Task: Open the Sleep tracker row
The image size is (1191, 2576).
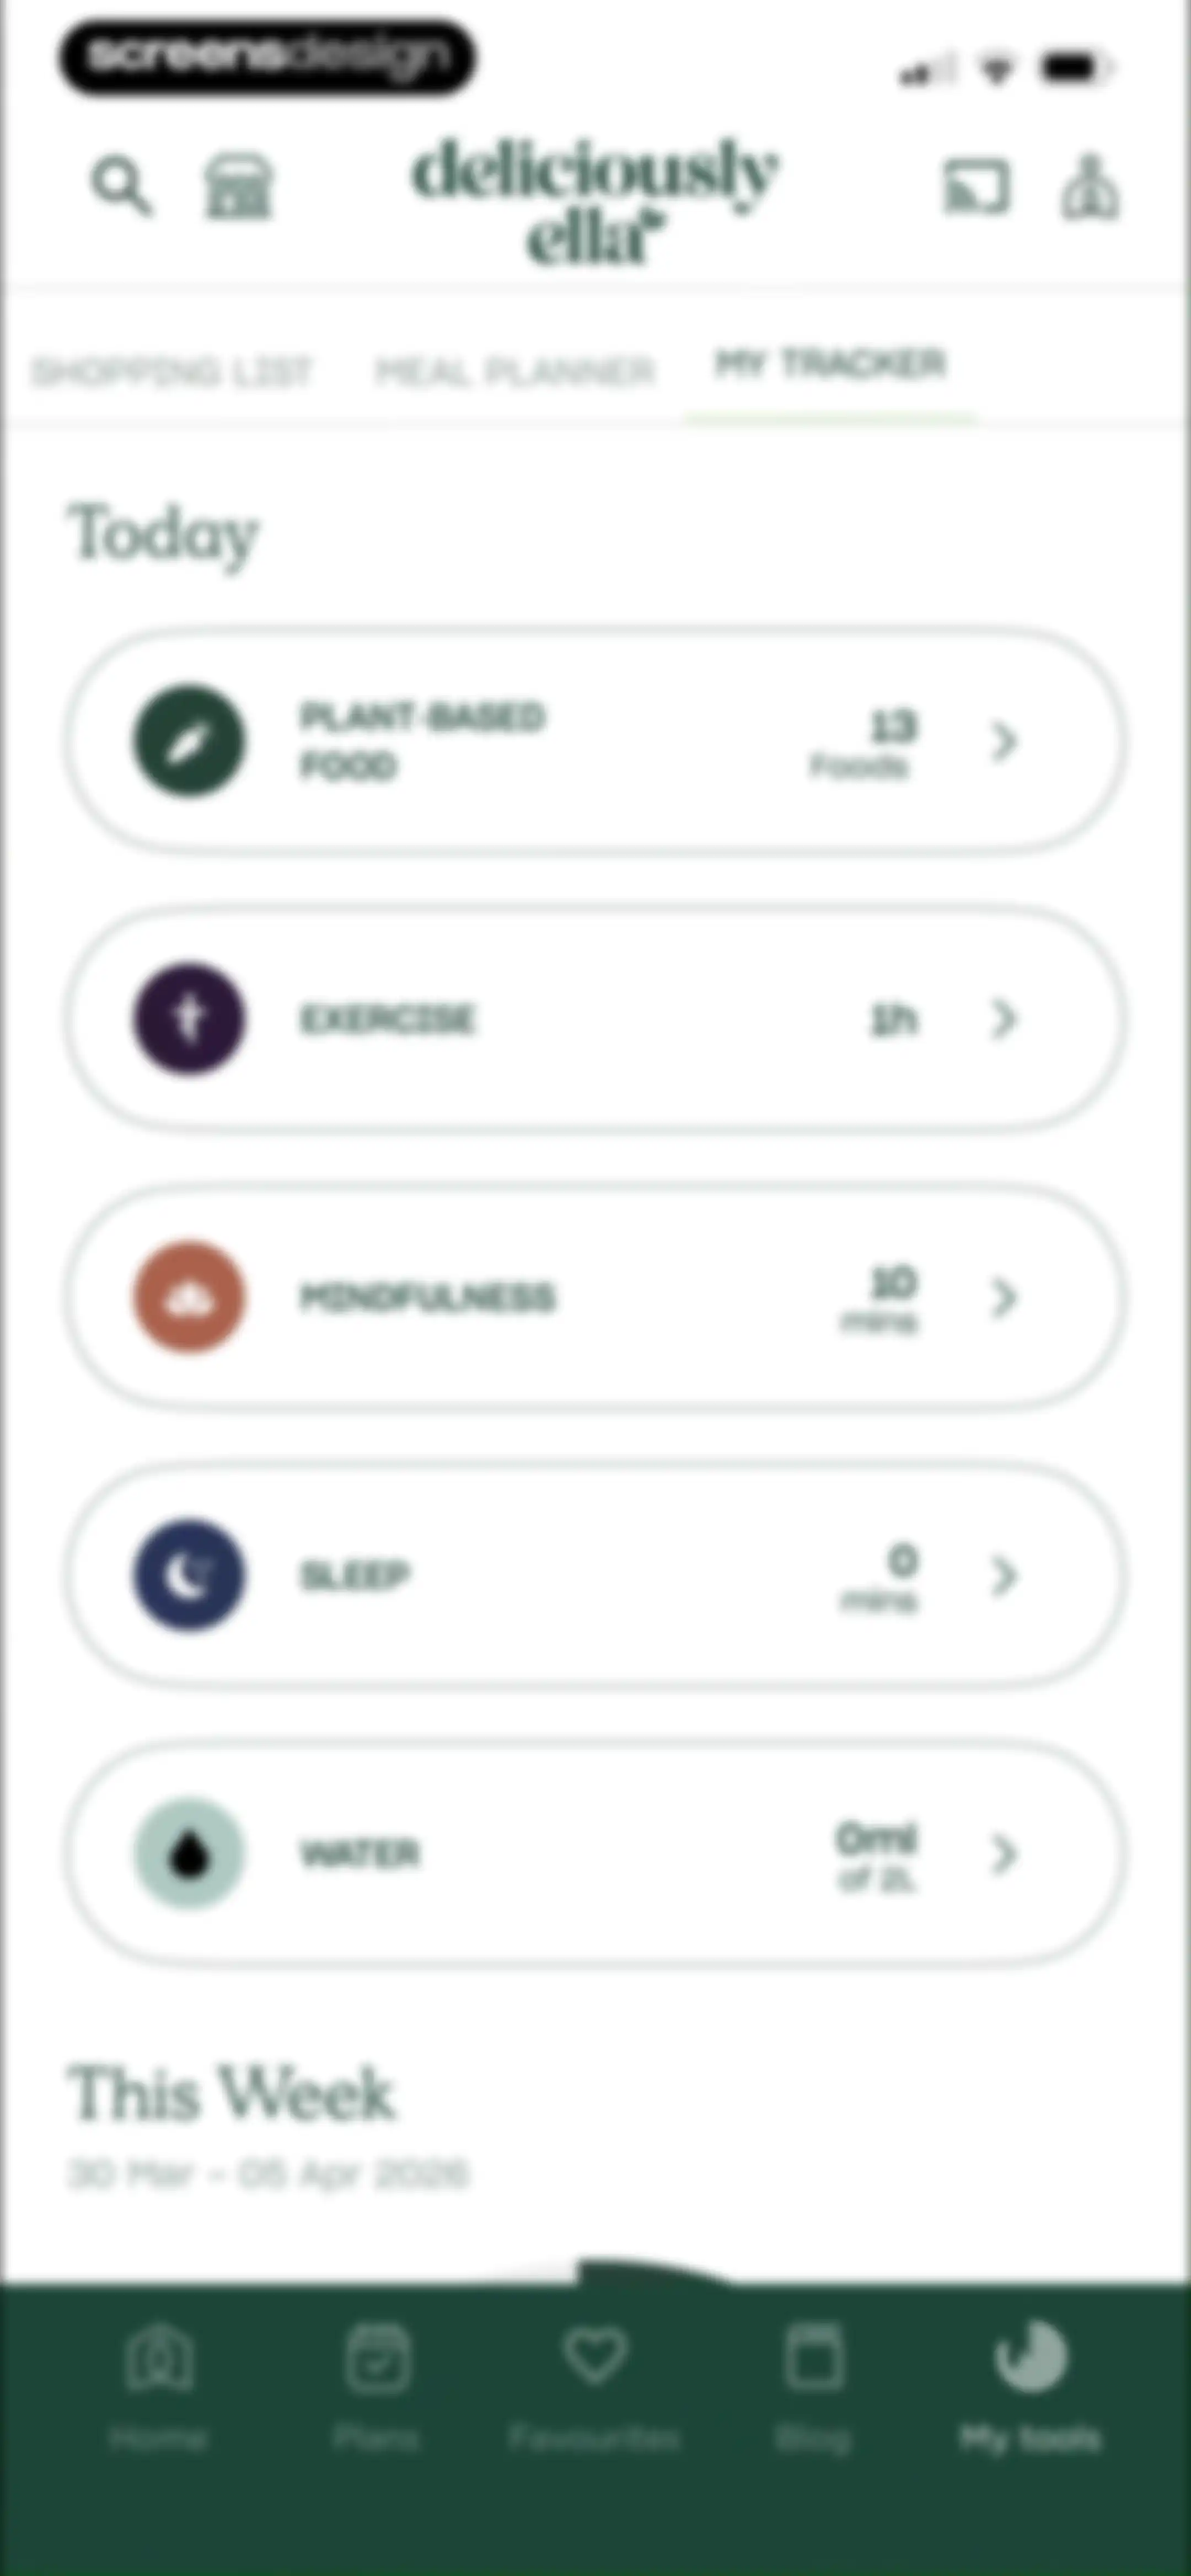Action: (595, 1575)
